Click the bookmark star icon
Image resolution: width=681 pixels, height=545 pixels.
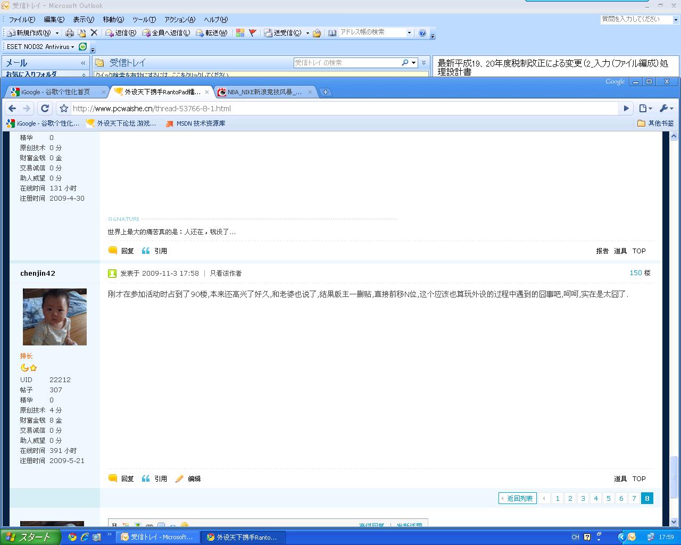pyautogui.click(x=64, y=109)
